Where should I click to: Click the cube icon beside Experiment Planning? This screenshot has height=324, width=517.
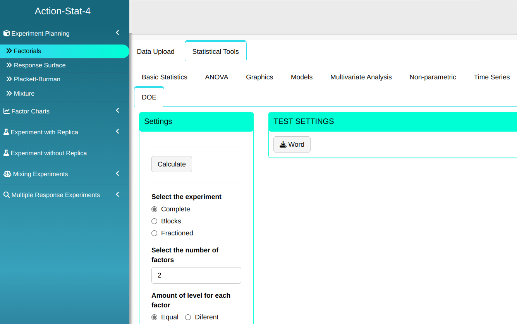tap(7, 34)
